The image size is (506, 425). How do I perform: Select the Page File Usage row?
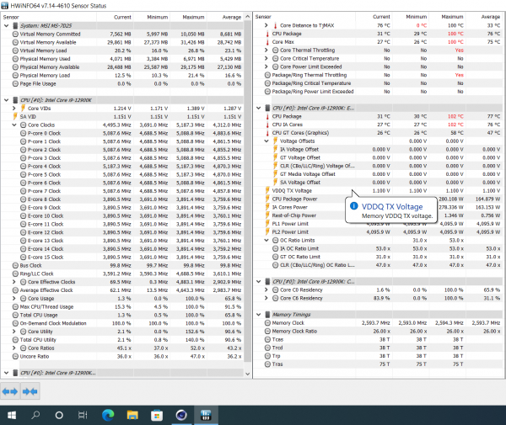pos(122,83)
